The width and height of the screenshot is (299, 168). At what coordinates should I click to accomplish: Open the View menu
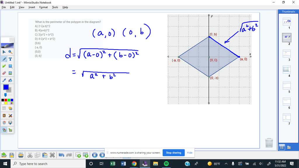pyautogui.click(x=21, y=7)
